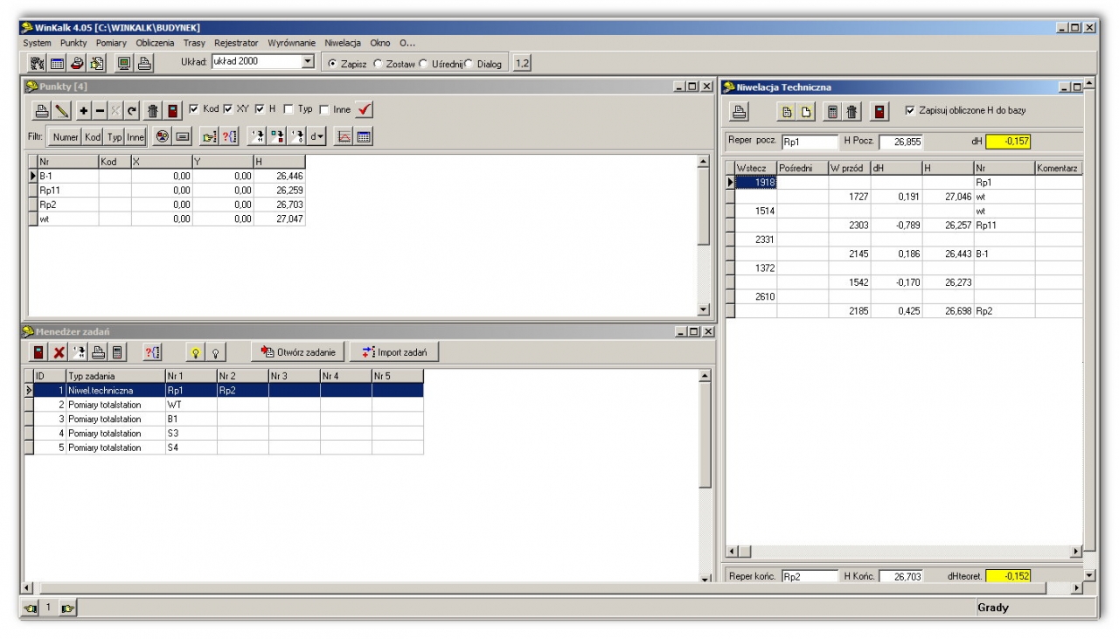Click the Reper pocz. input field
Image resolution: width=1119 pixels, height=639 pixels.
808,142
